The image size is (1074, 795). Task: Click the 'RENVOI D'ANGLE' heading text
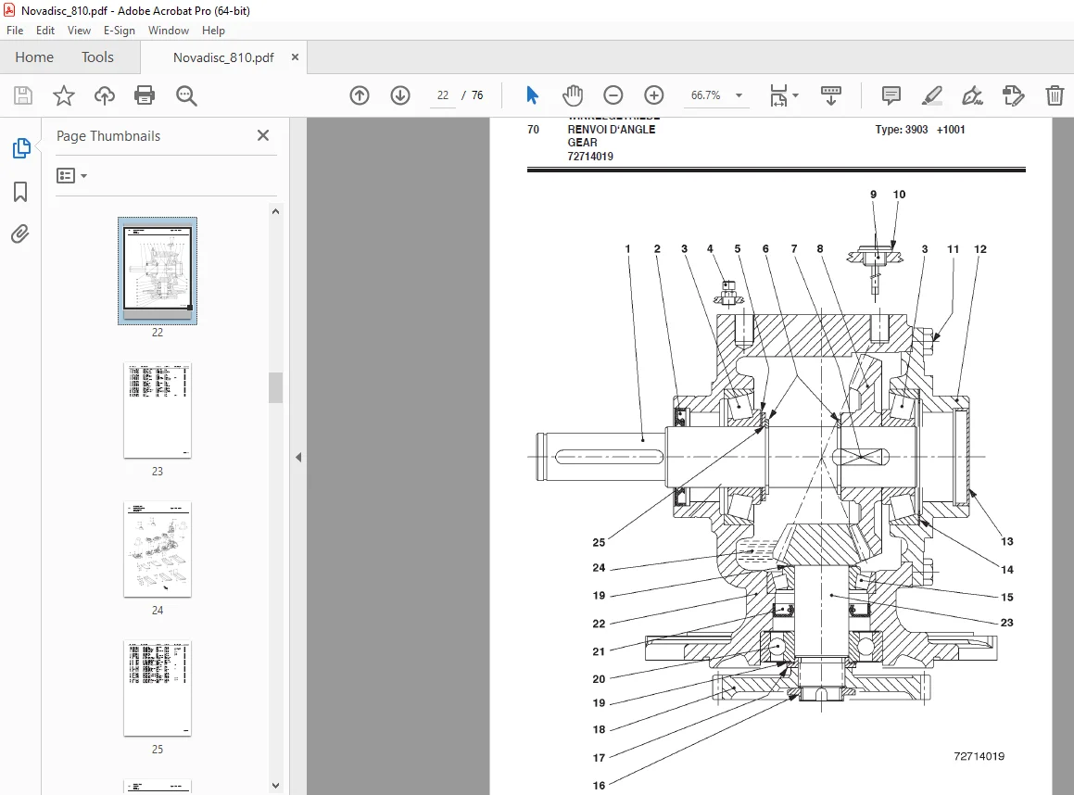click(611, 130)
